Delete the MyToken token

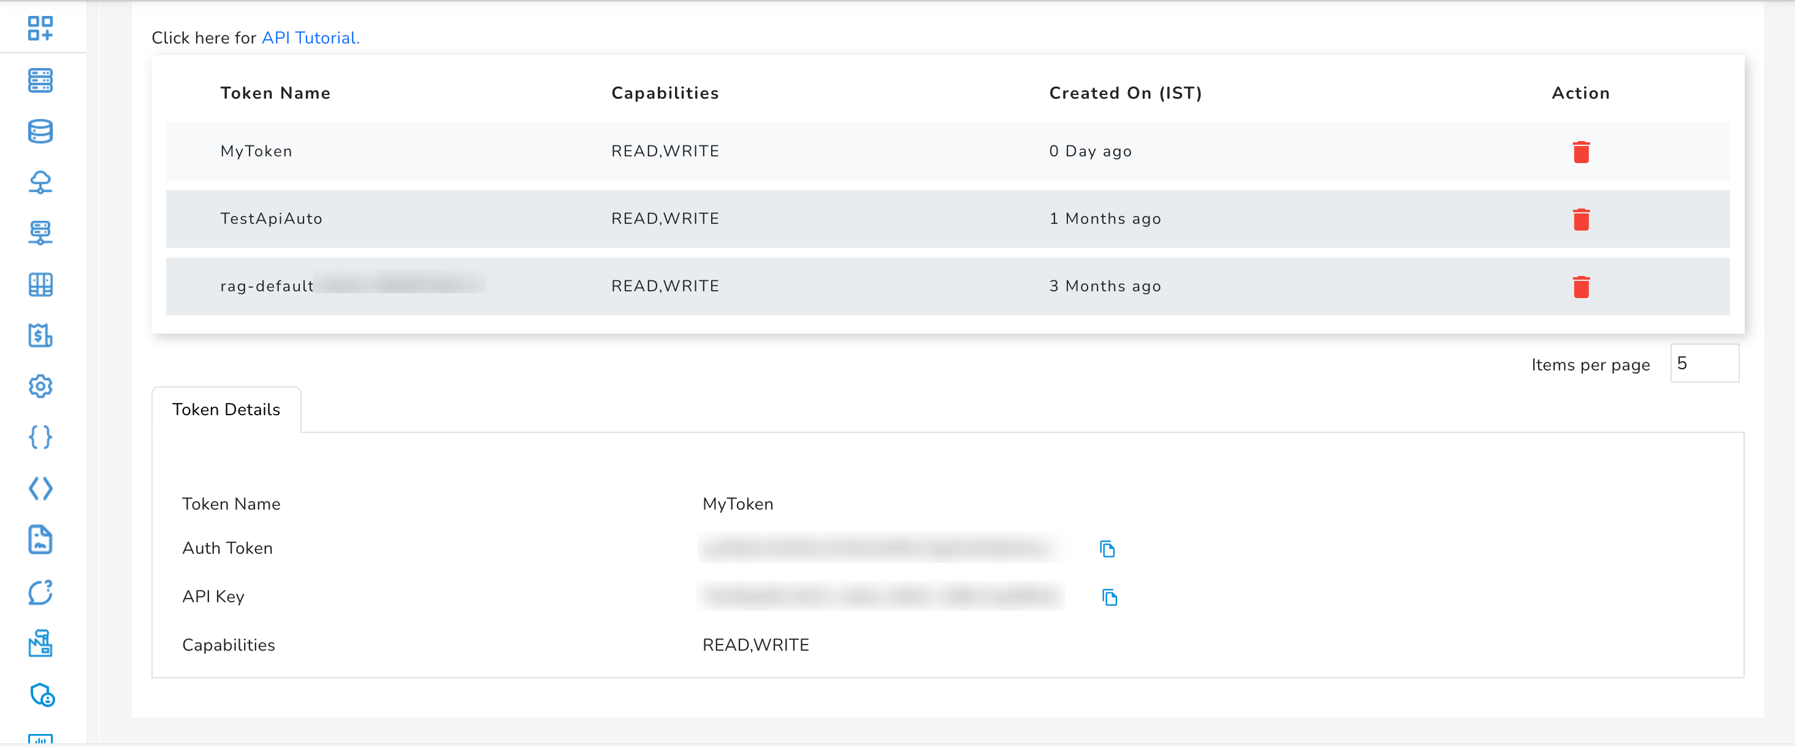pyautogui.click(x=1581, y=151)
